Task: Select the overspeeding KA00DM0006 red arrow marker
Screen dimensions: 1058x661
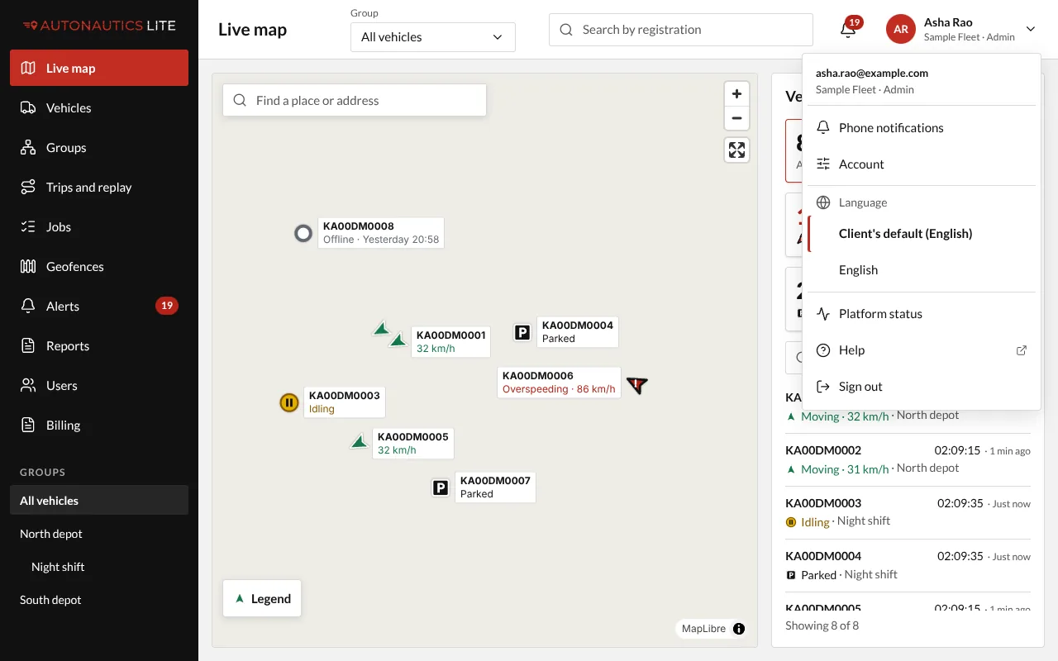Action: tap(636, 384)
